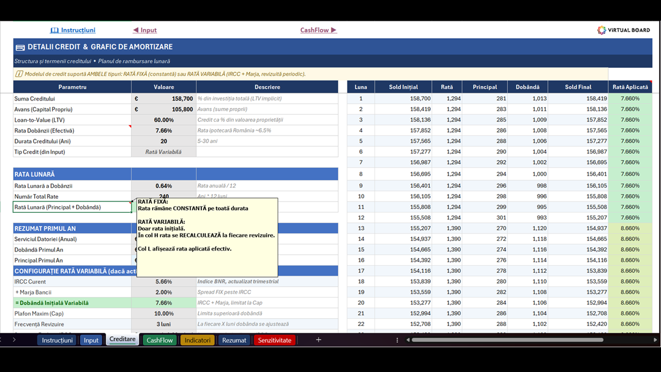Viewport: 661px width, 372px height.
Task: Go to the Input navigation link
Action: [x=145, y=30]
